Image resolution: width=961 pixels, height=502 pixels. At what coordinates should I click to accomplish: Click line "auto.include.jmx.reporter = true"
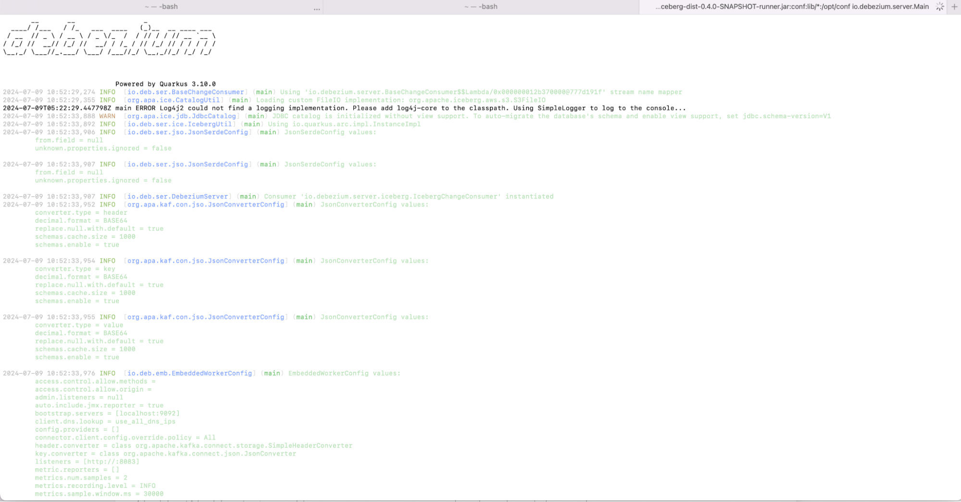pyautogui.click(x=99, y=405)
